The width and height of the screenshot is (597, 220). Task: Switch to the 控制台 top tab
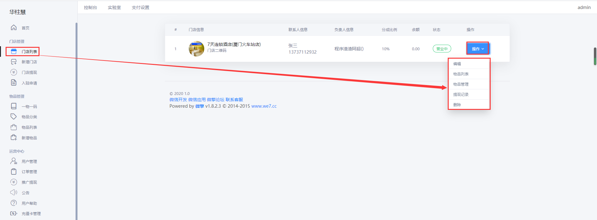pyautogui.click(x=90, y=7)
